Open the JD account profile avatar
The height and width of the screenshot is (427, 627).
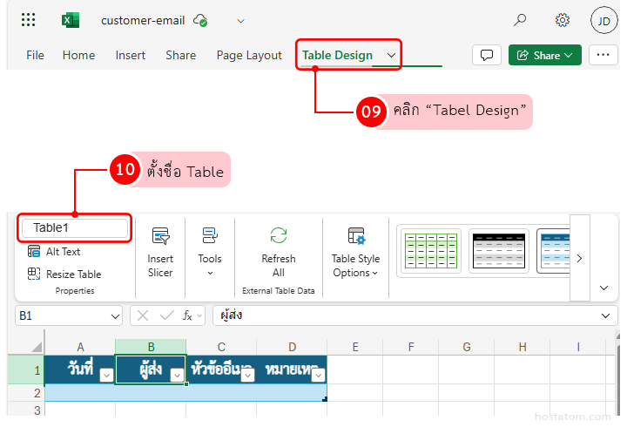click(x=603, y=20)
